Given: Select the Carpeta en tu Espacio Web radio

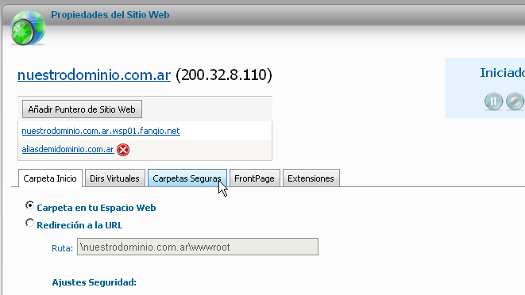Looking at the screenshot, I should click(30, 205).
